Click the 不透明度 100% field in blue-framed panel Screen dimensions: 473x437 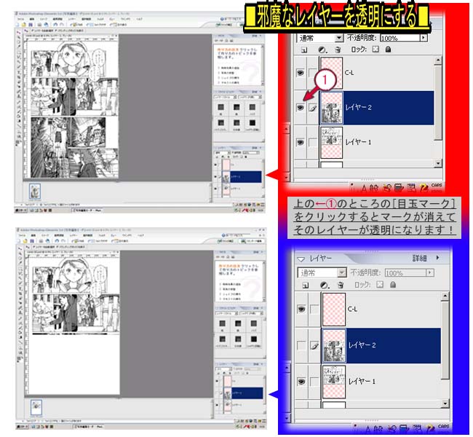(x=405, y=273)
